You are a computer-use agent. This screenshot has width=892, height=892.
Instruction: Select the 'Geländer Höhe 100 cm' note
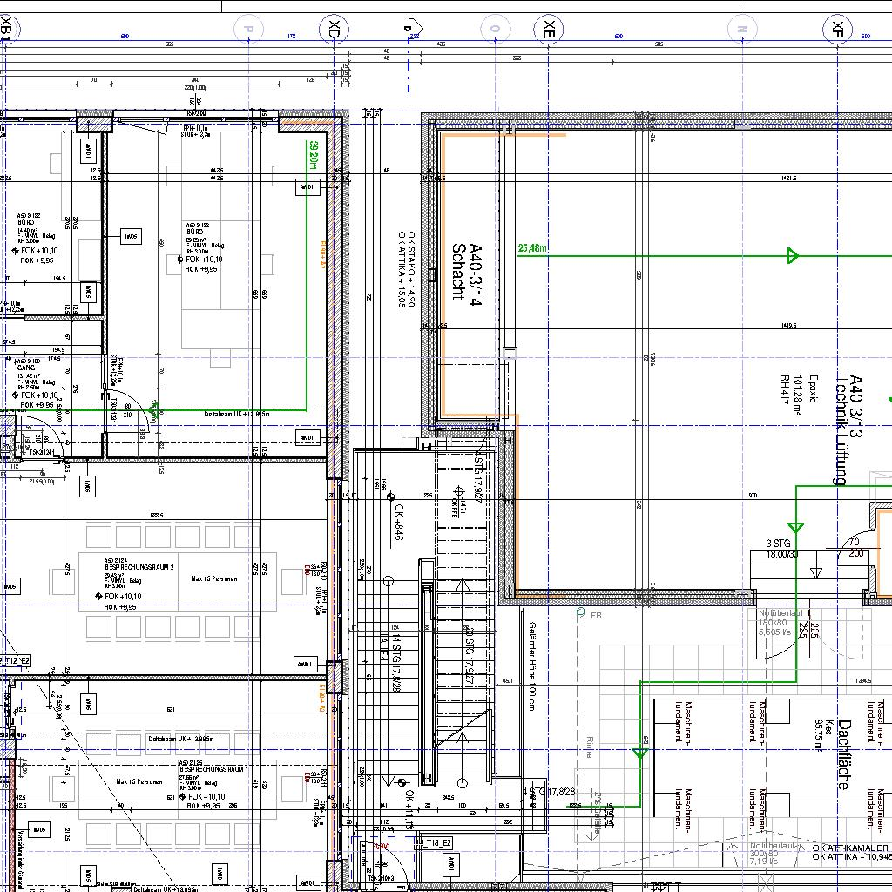[532, 666]
